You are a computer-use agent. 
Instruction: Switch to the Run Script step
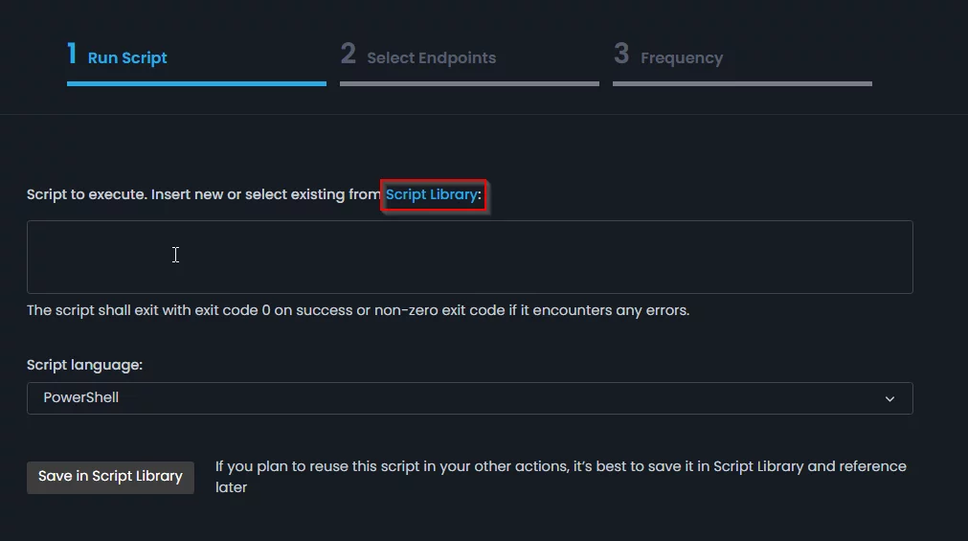[x=127, y=57]
